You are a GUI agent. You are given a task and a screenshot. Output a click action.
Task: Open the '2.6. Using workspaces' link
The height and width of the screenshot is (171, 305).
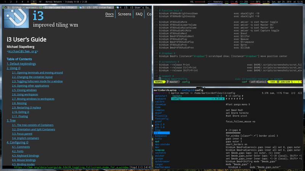coord(25,94)
